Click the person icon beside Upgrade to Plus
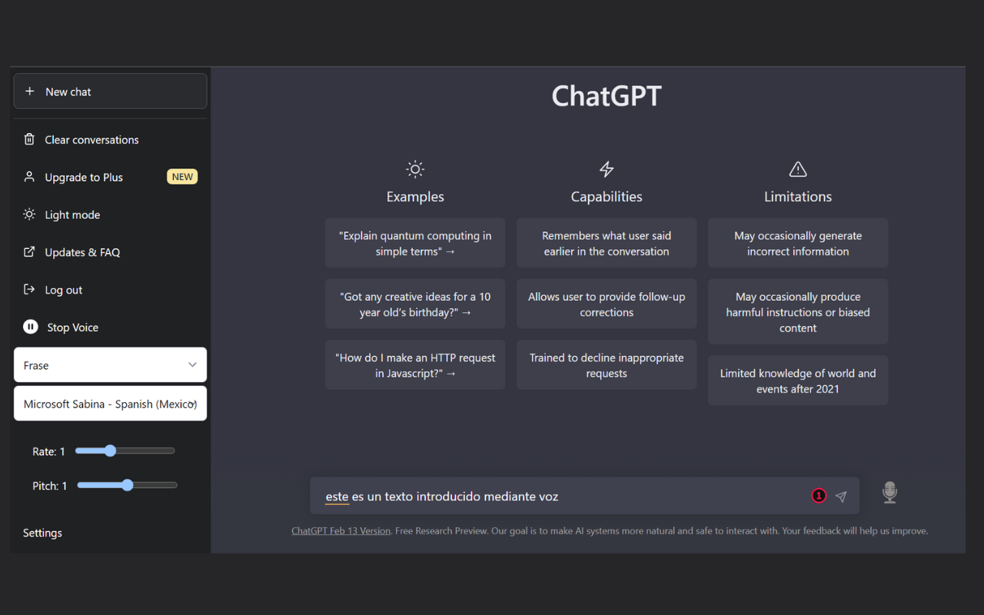984x615 pixels. click(x=29, y=177)
